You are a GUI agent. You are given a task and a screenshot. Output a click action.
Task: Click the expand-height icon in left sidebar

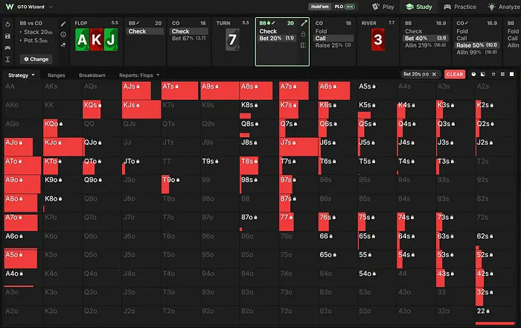(7, 59)
